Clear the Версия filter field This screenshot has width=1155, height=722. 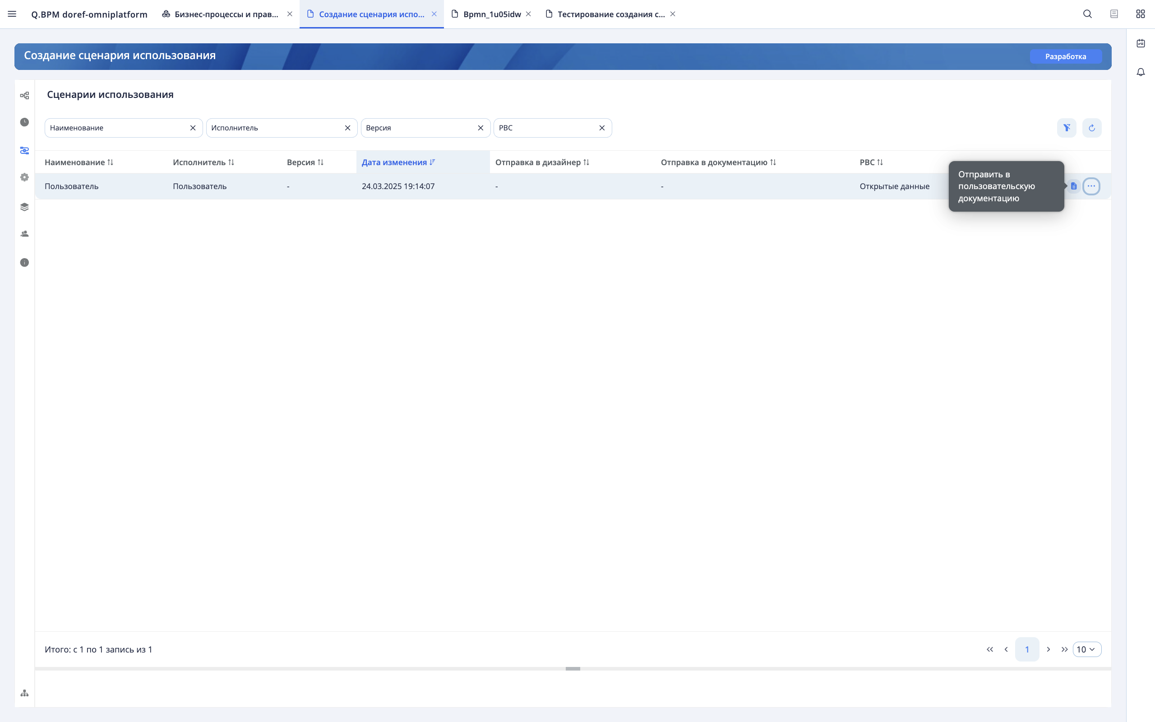click(480, 128)
